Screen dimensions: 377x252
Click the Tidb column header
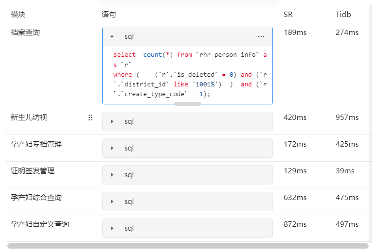coord(343,15)
